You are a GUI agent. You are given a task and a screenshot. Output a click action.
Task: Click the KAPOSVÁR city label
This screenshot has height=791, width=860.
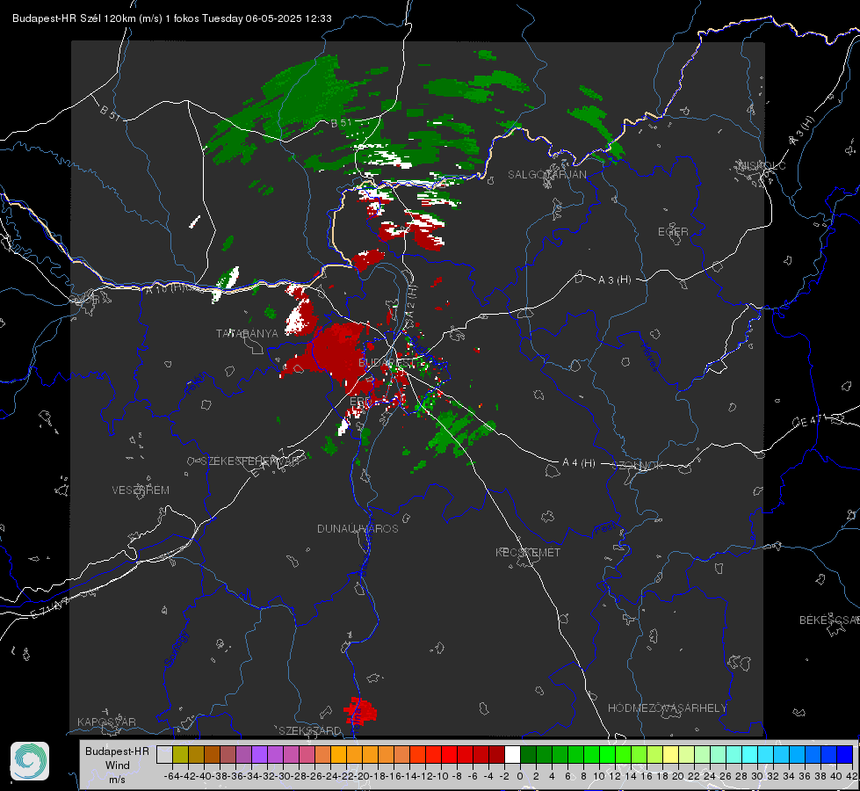point(106,722)
